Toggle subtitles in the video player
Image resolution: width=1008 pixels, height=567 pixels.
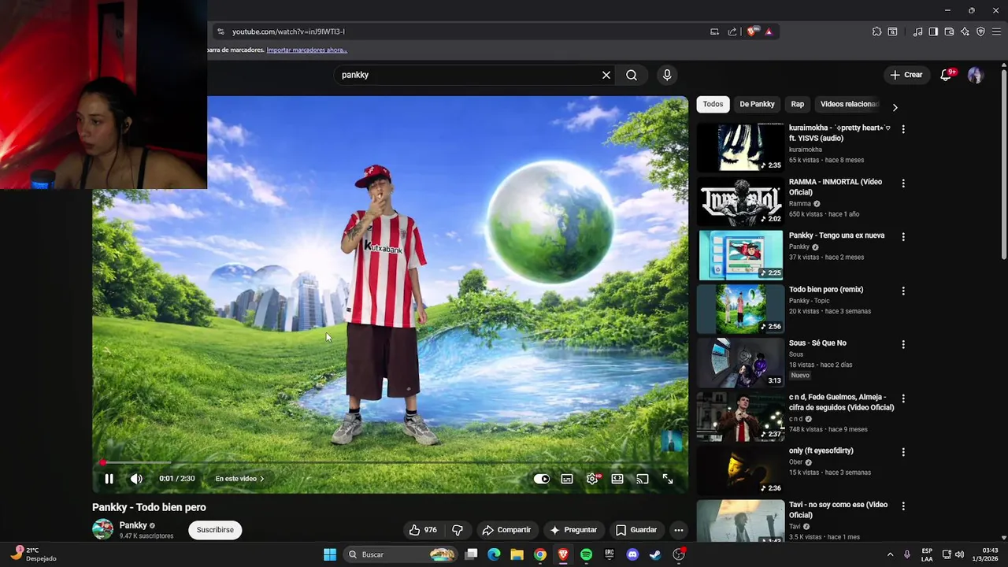coord(567,479)
